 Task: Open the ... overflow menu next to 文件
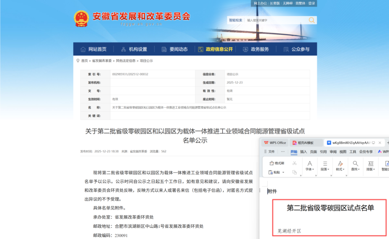(283, 151)
